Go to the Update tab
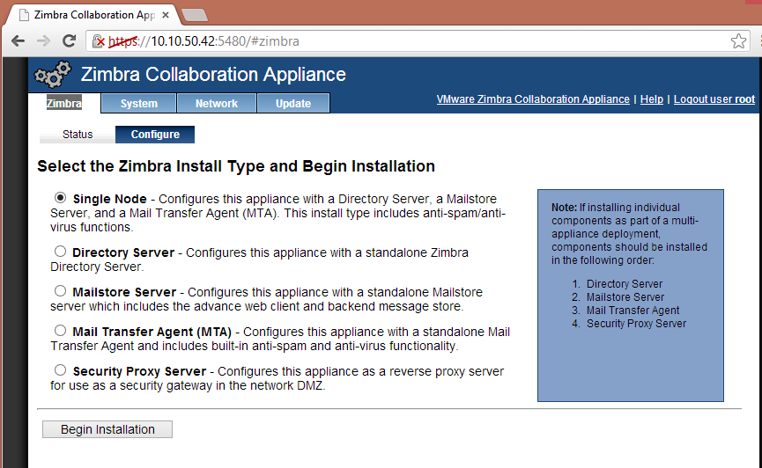This screenshot has height=468, width=762. [x=292, y=104]
